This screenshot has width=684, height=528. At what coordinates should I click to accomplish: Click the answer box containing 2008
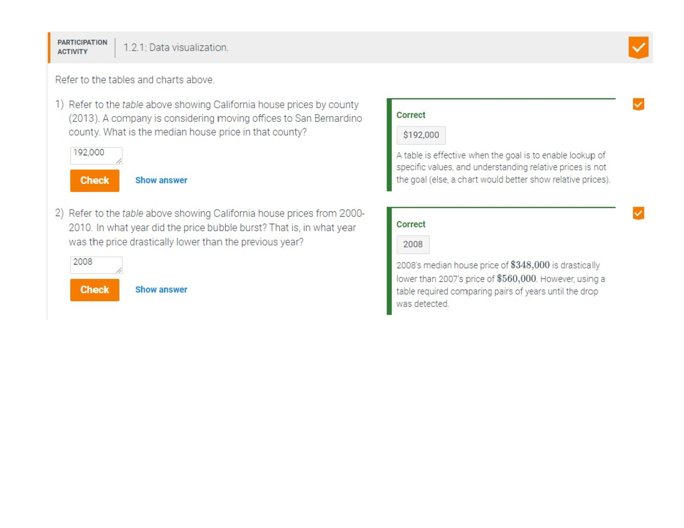tap(96, 264)
